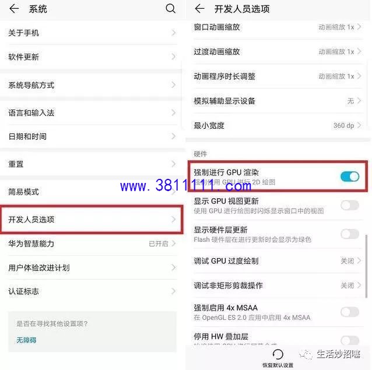The height and width of the screenshot is (370, 372).
Task: Go back from 开发人员选项 page
Action: (199, 9)
